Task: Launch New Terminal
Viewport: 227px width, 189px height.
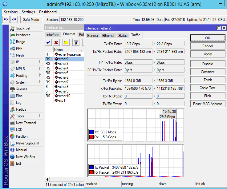Action: click(26, 123)
